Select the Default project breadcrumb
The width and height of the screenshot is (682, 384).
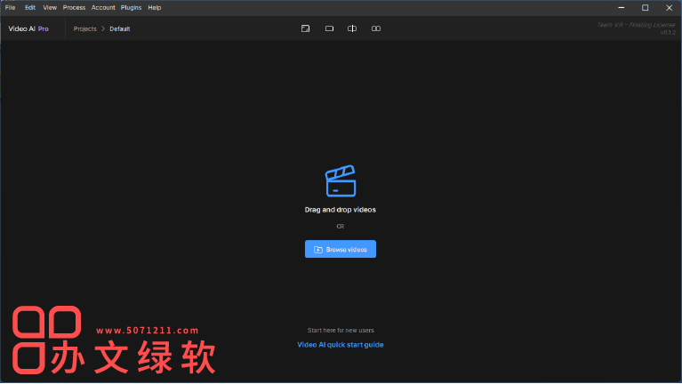click(x=120, y=28)
